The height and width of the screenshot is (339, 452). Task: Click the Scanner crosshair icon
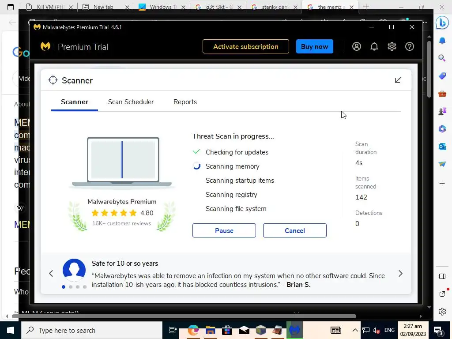(x=53, y=80)
